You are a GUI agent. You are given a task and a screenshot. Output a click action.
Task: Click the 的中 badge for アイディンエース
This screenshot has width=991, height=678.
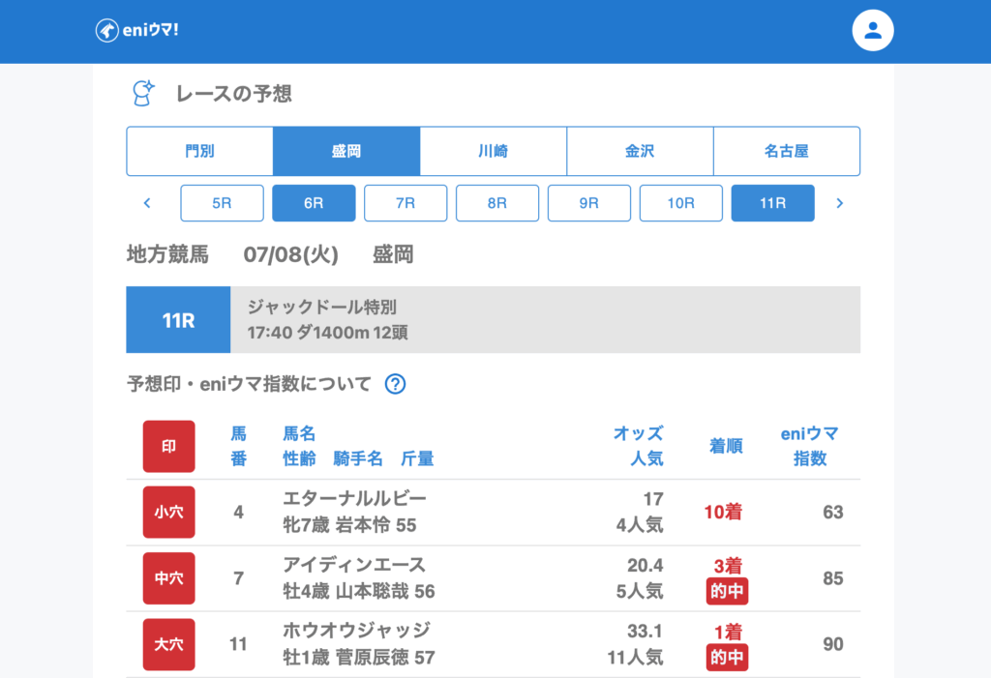point(727,591)
